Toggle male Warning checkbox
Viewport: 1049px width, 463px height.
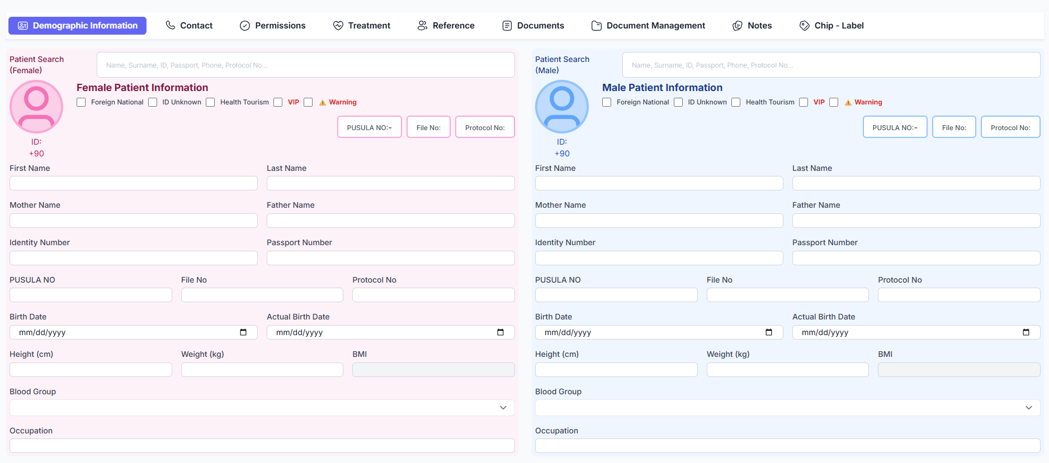(x=834, y=102)
